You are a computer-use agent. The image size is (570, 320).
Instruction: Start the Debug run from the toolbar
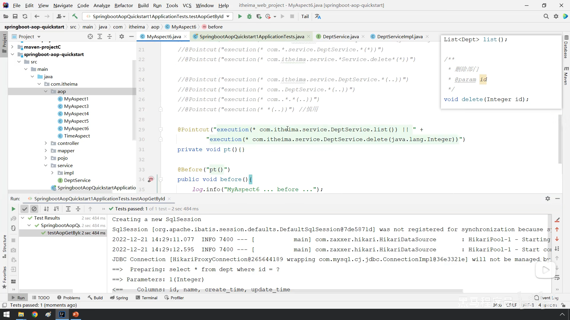click(249, 17)
